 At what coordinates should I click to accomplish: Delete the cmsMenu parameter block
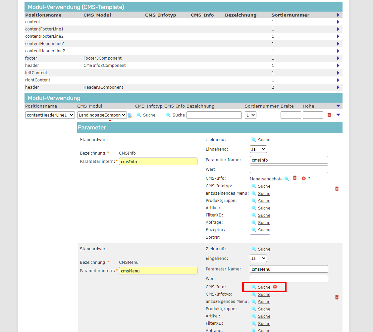(x=337, y=298)
